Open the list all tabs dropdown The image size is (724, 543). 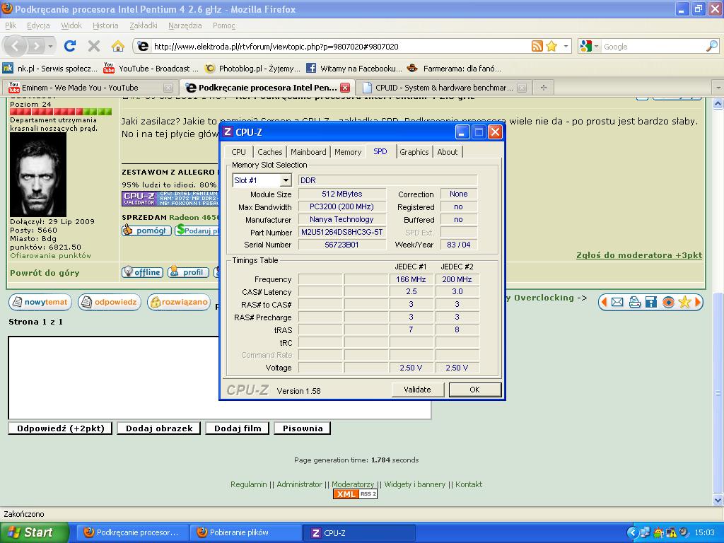click(718, 87)
